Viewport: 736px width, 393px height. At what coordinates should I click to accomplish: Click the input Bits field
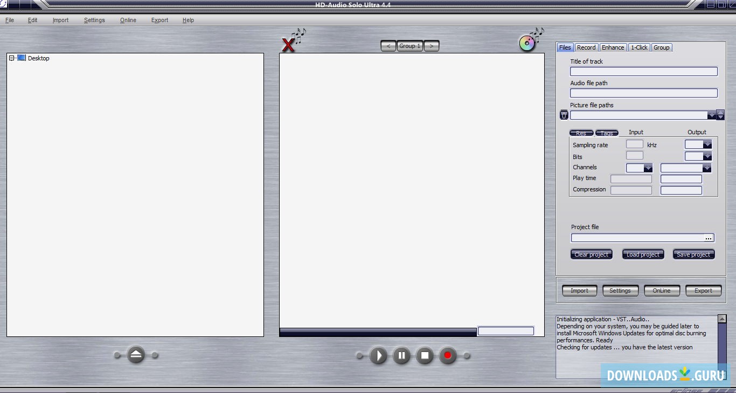pyautogui.click(x=635, y=156)
